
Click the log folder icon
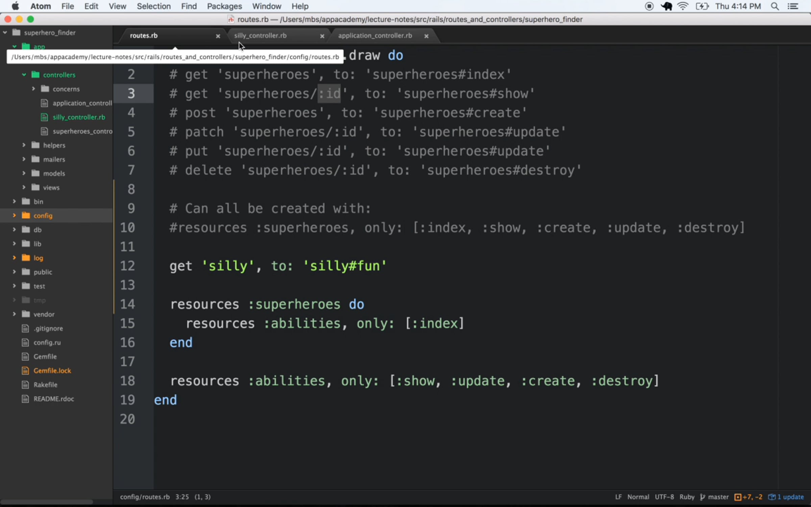[26, 258]
